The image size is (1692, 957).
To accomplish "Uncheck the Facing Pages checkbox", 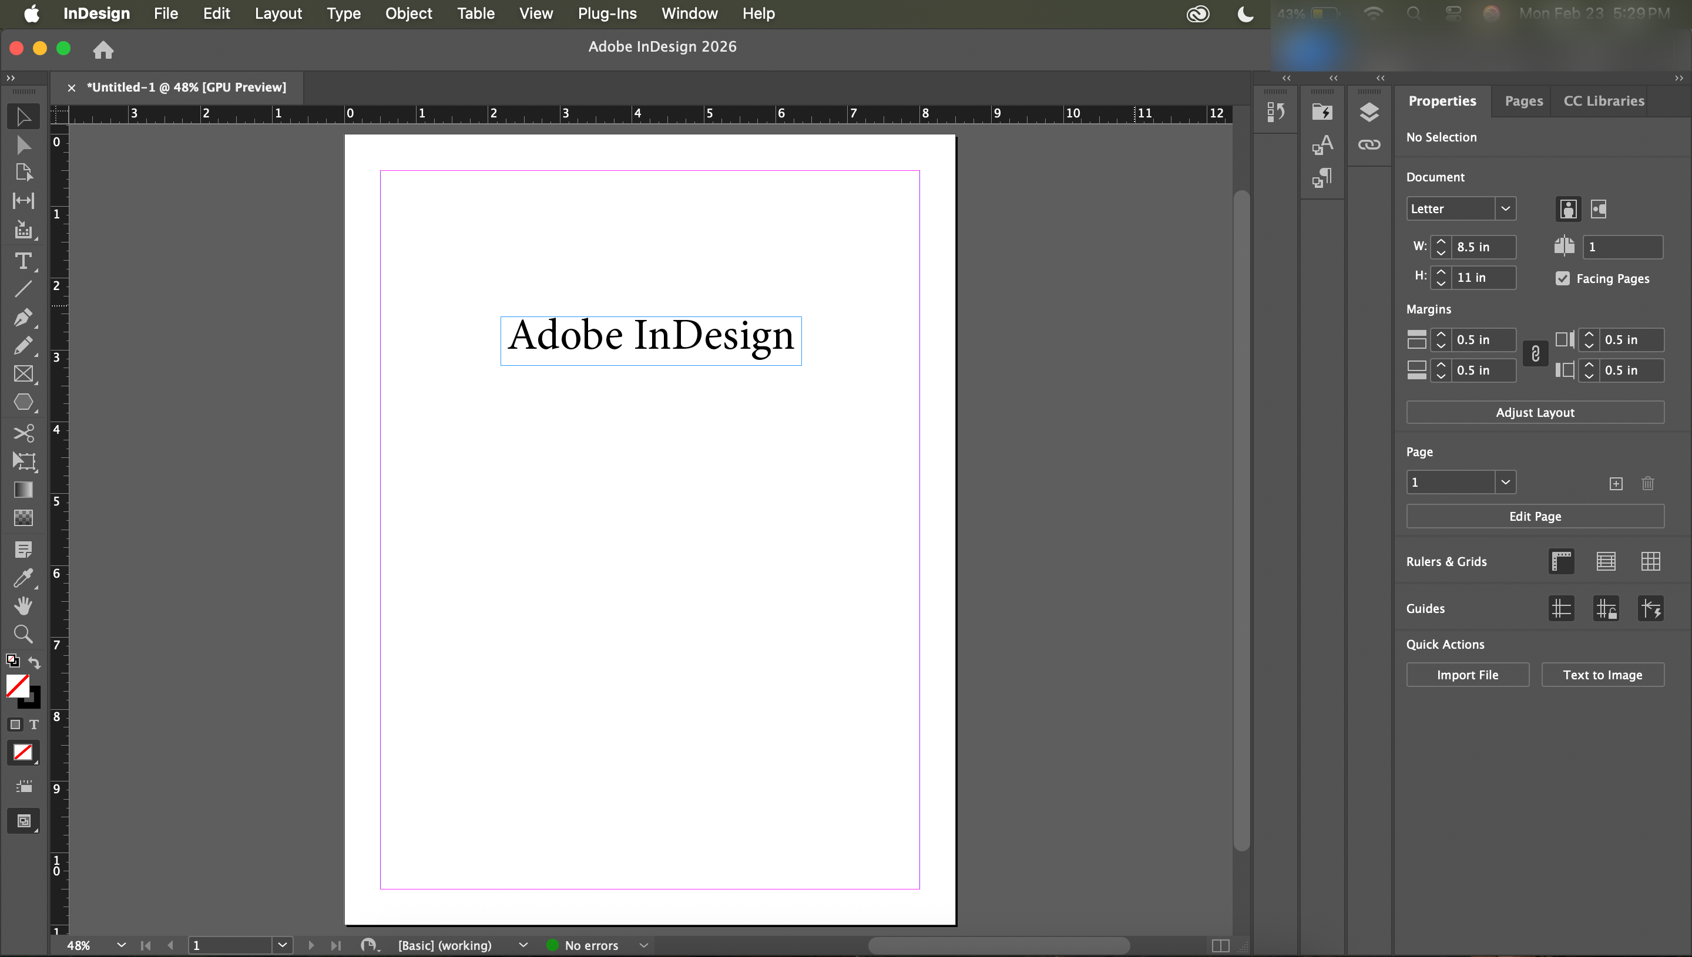I will [1562, 279].
